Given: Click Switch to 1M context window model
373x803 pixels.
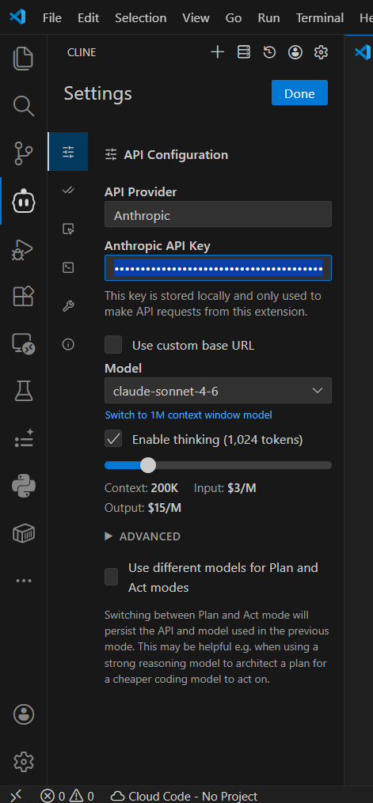Looking at the screenshot, I should click(188, 415).
